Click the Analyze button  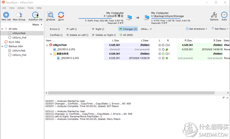51,16
